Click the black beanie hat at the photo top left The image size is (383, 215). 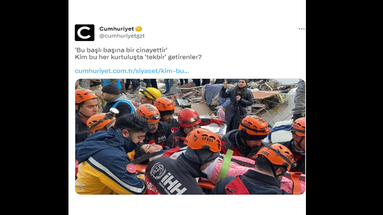click(111, 88)
